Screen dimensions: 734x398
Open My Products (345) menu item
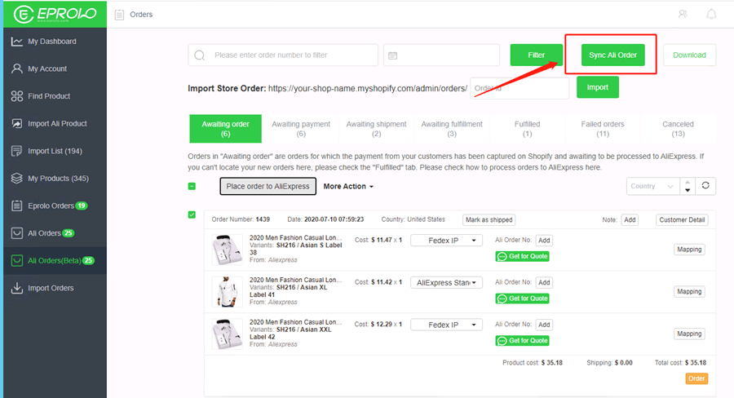coord(55,179)
